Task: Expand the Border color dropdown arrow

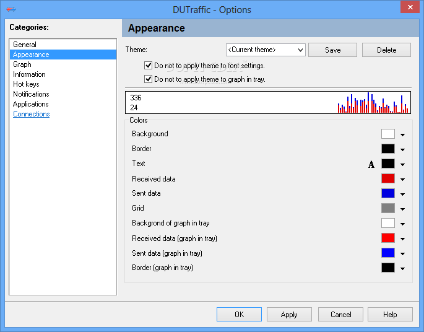Action: 402,149
